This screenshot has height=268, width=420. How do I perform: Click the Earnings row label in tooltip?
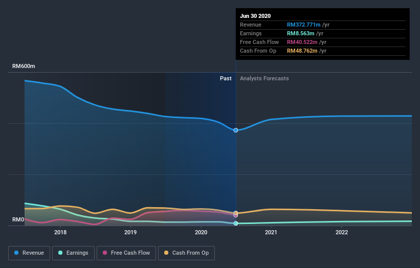click(x=251, y=33)
